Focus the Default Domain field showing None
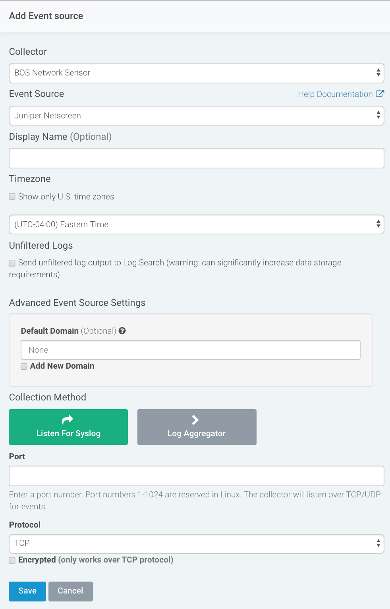 click(191, 350)
